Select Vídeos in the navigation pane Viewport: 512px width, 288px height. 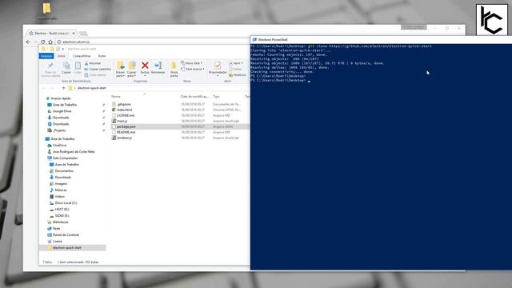point(60,197)
